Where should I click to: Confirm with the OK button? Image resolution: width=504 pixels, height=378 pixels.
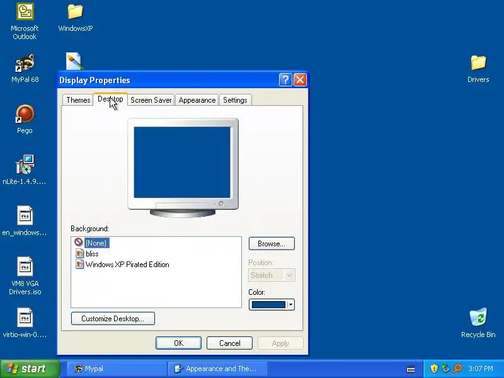178,343
